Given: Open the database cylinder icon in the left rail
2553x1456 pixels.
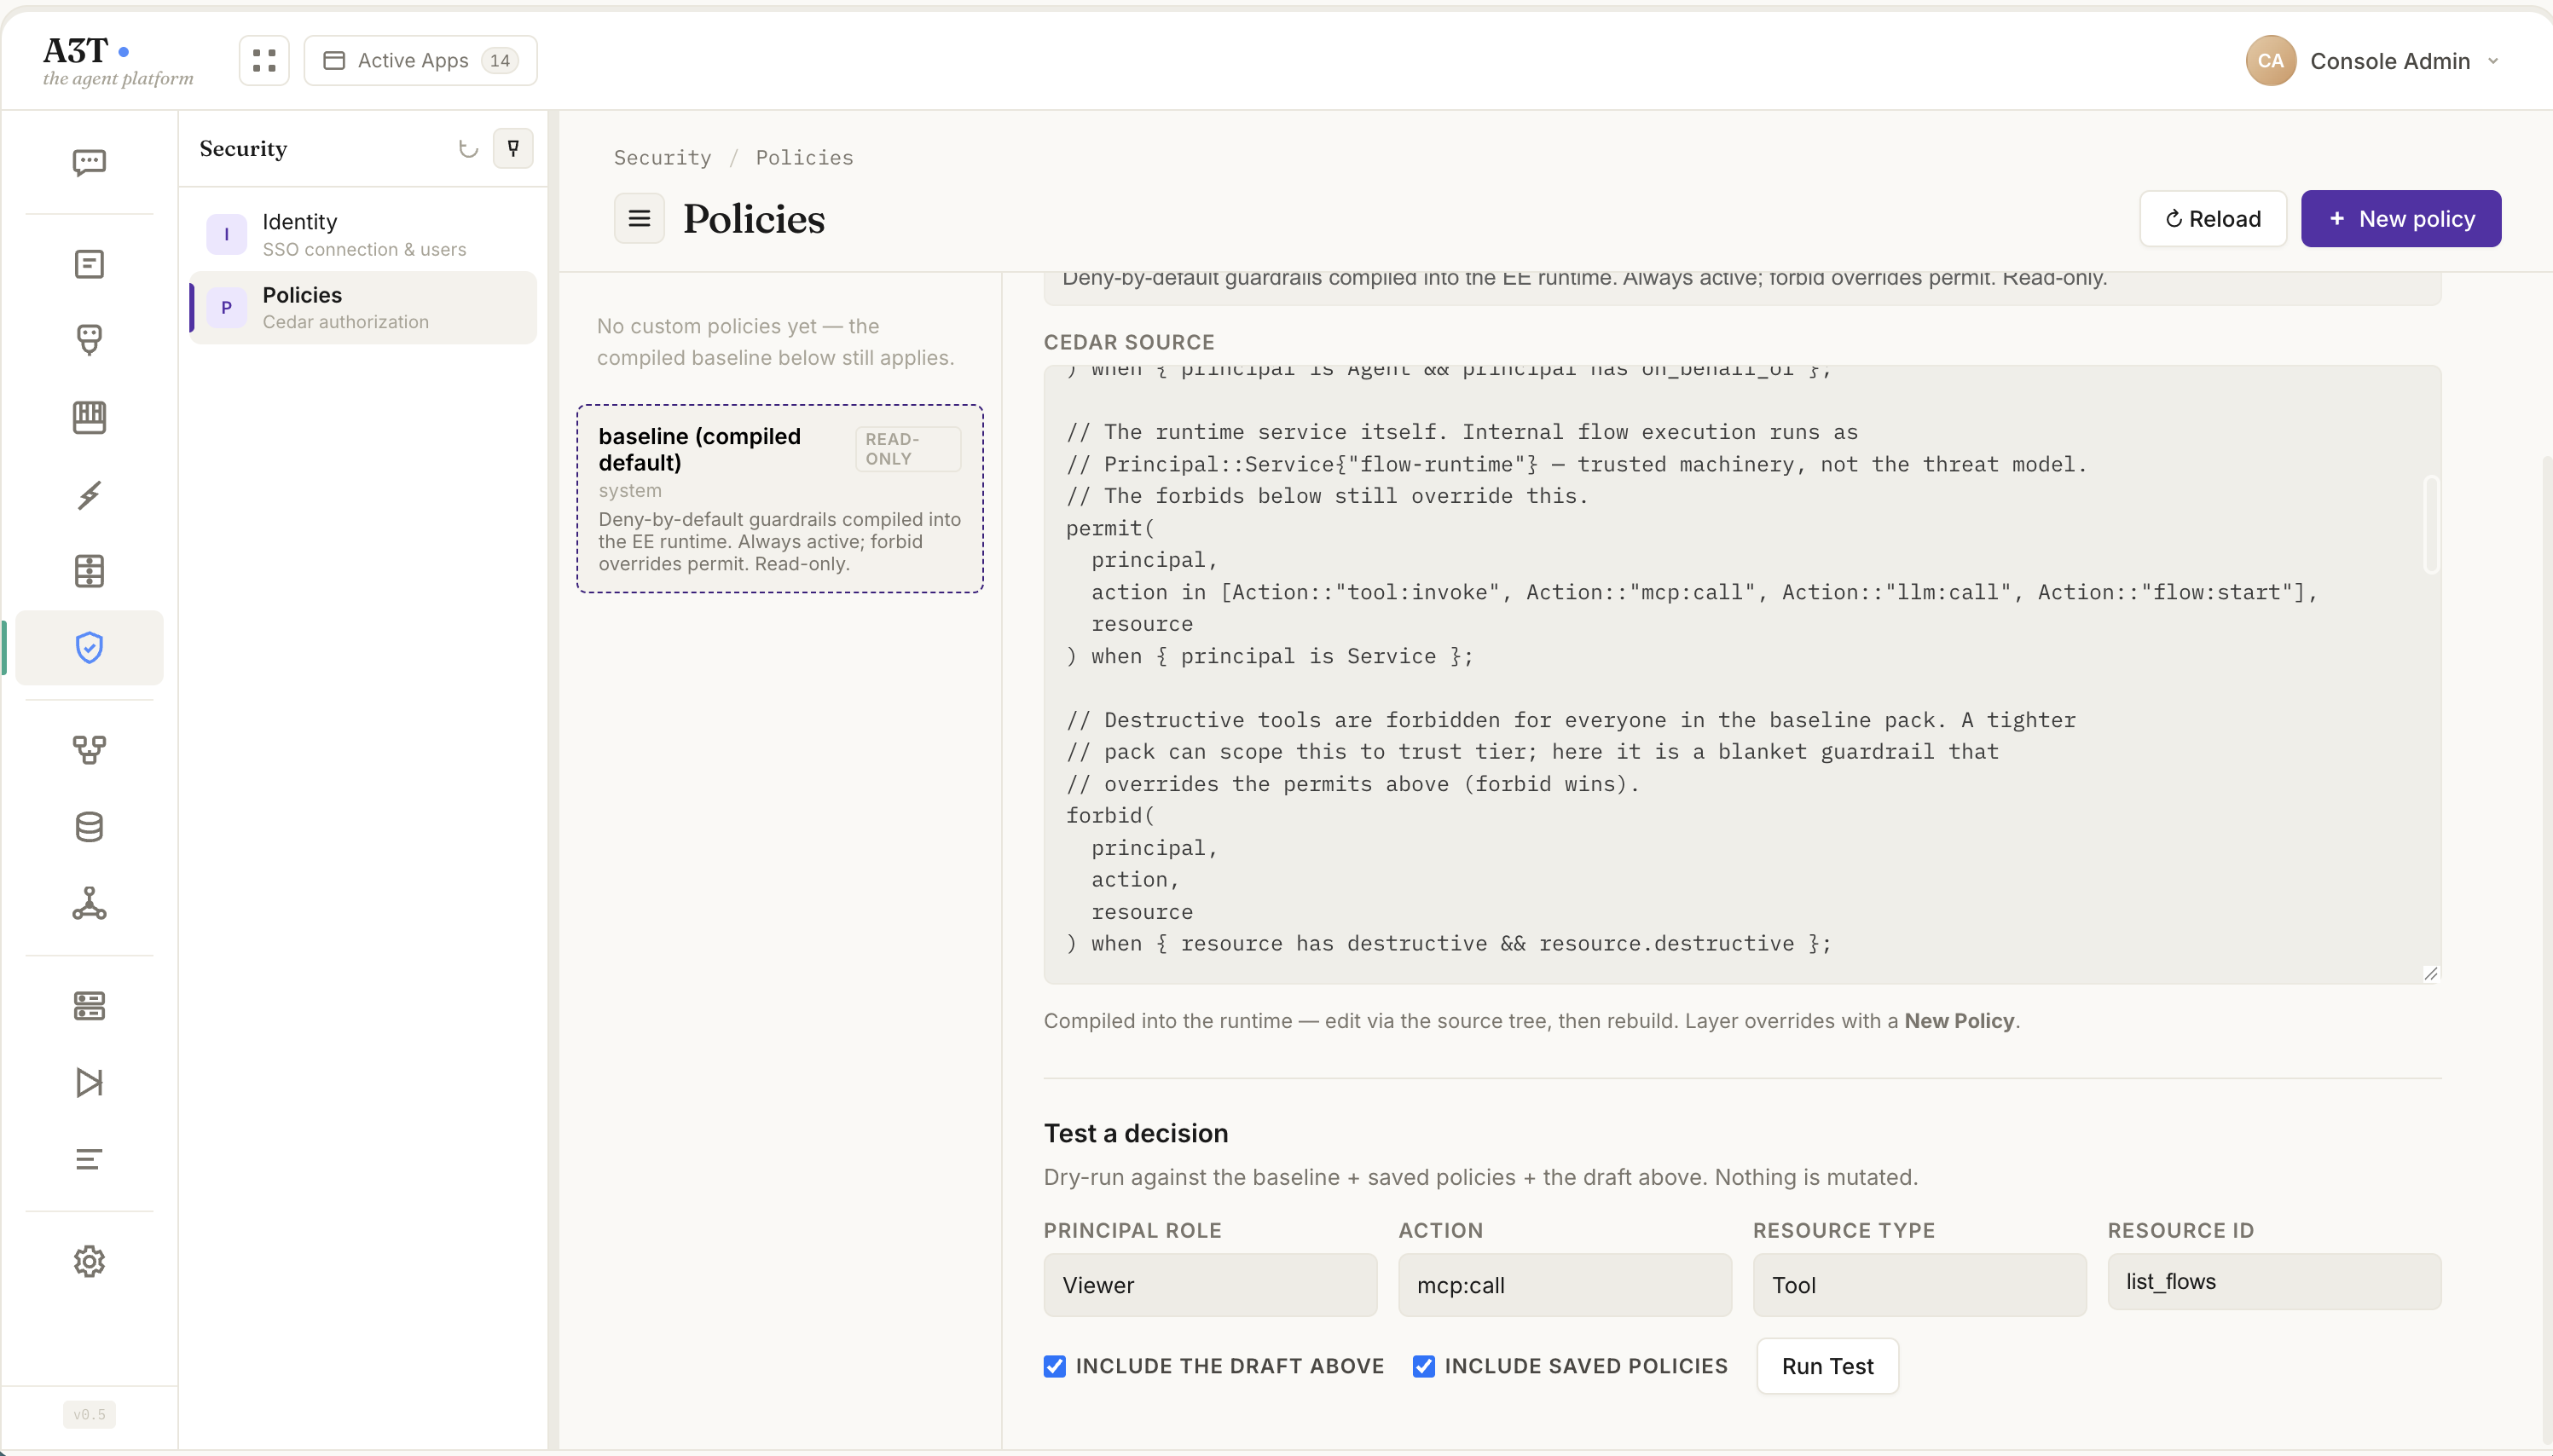Looking at the screenshot, I should (89, 827).
